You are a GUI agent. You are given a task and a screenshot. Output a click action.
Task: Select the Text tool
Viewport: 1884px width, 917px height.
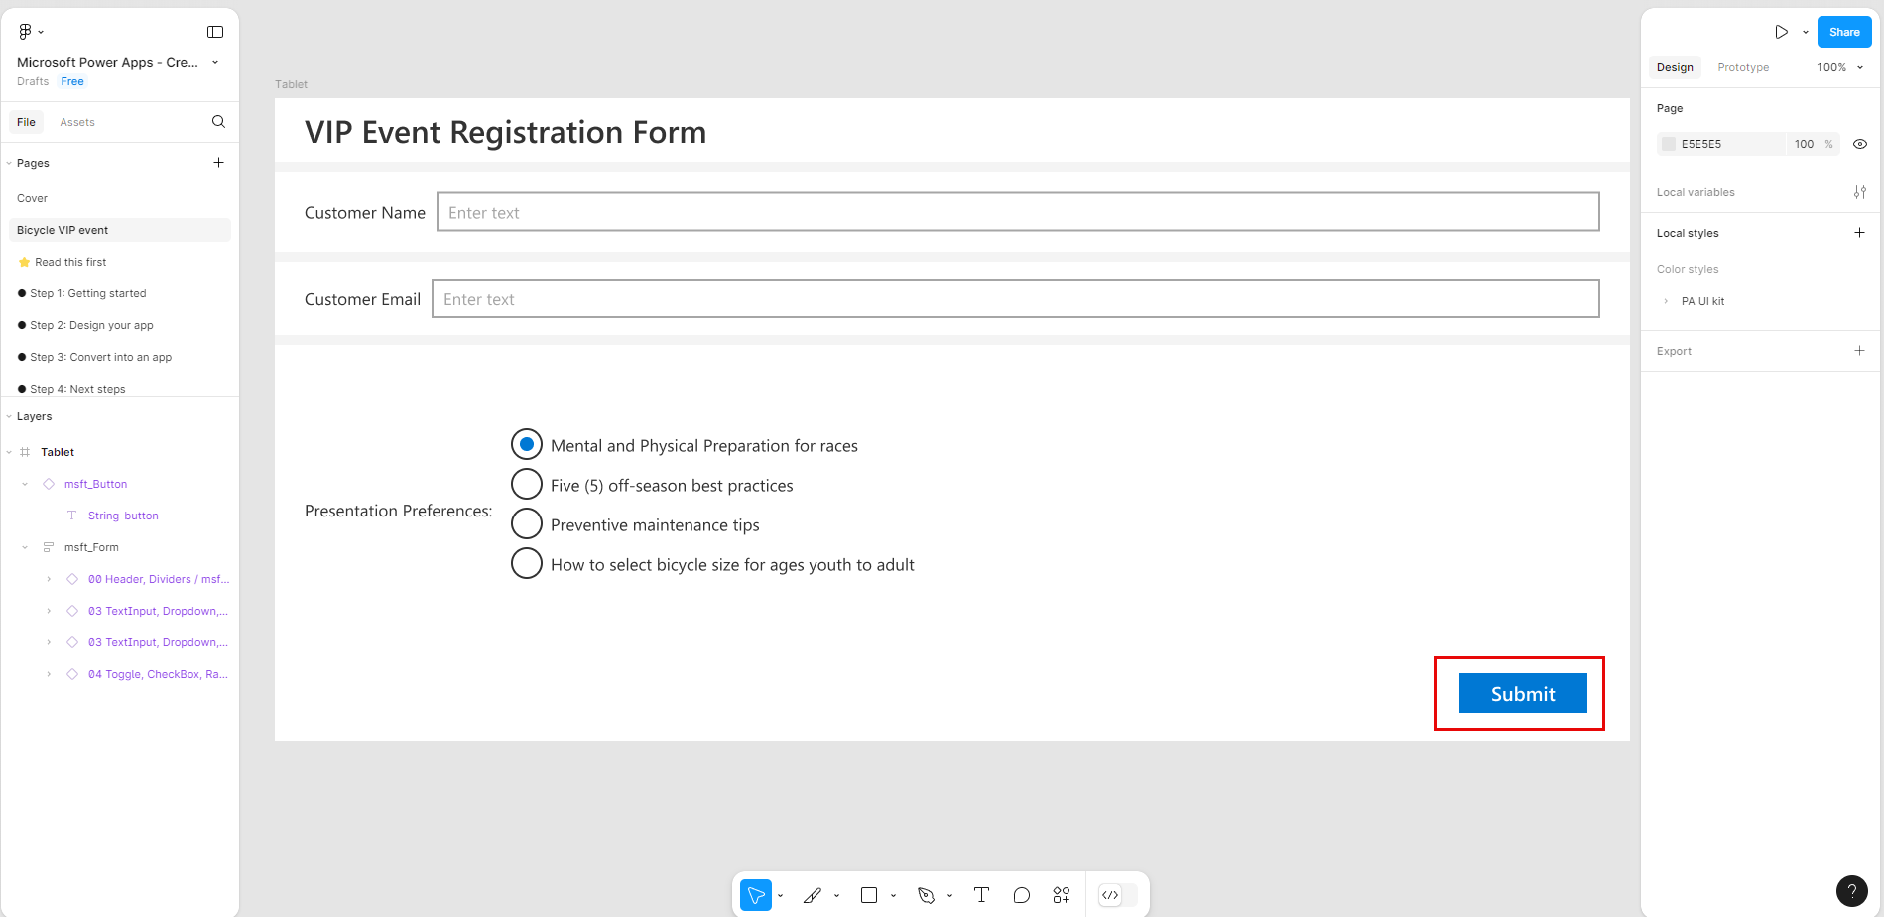click(982, 895)
